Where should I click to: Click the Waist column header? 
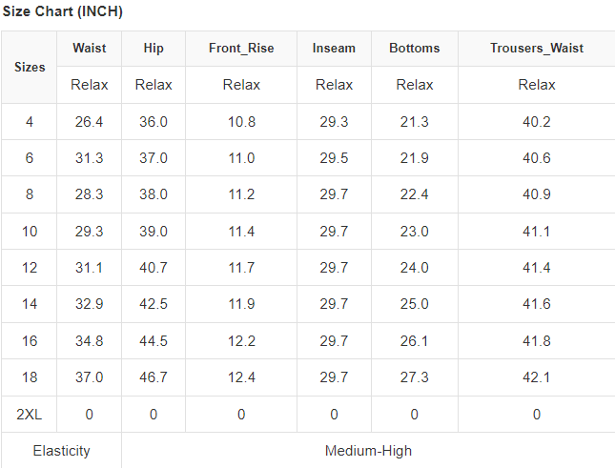pyautogui.click(x=90, y=49)
